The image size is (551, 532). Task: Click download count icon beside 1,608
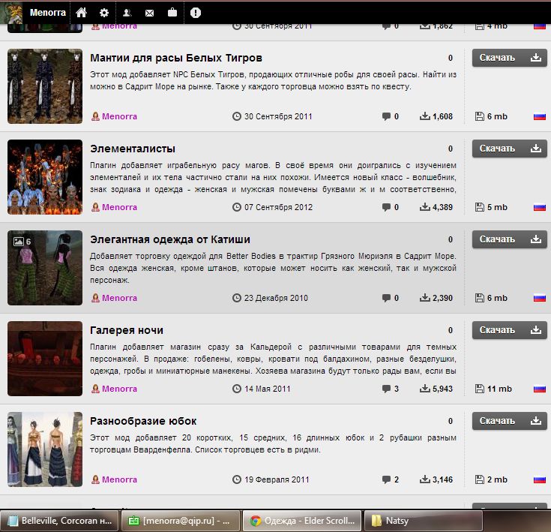click(425, 116)
